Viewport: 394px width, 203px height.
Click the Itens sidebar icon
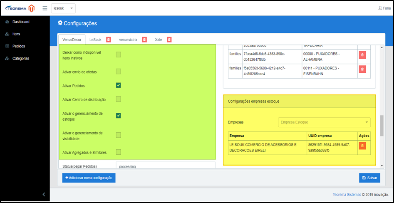click(7, 34)
